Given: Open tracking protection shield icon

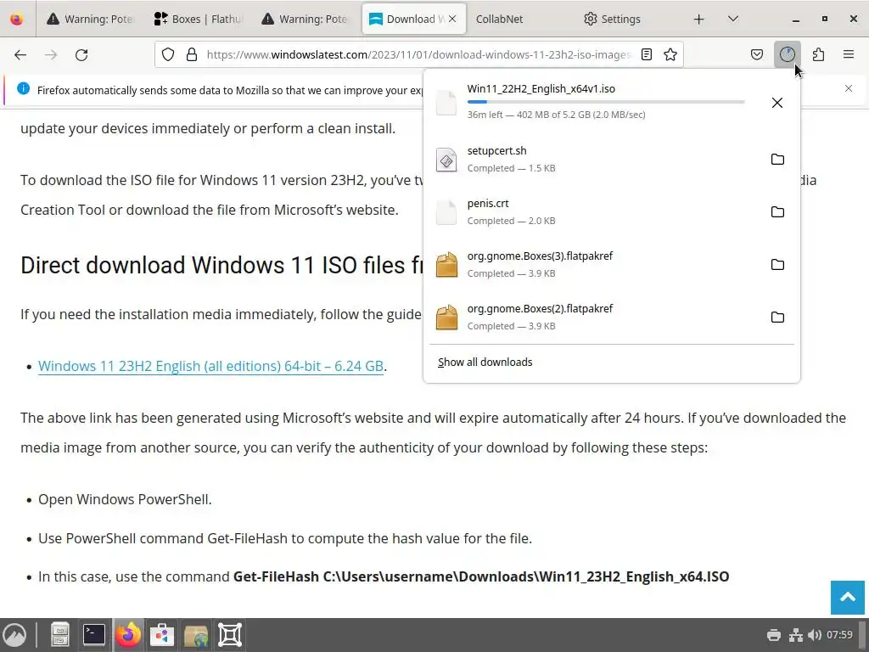Looking at the screenshot, I should pyautogui.click(x=168, y=54).
